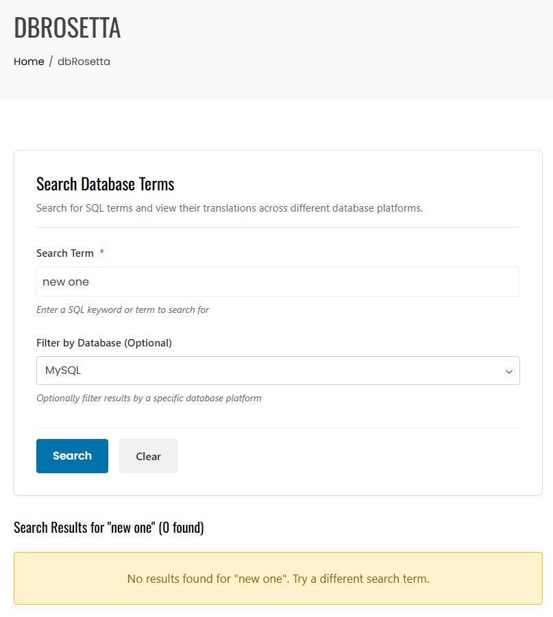Screen dimensions: 553x617
Task: Click the slash separator in the breadcrumb
Action: (51, 62)
